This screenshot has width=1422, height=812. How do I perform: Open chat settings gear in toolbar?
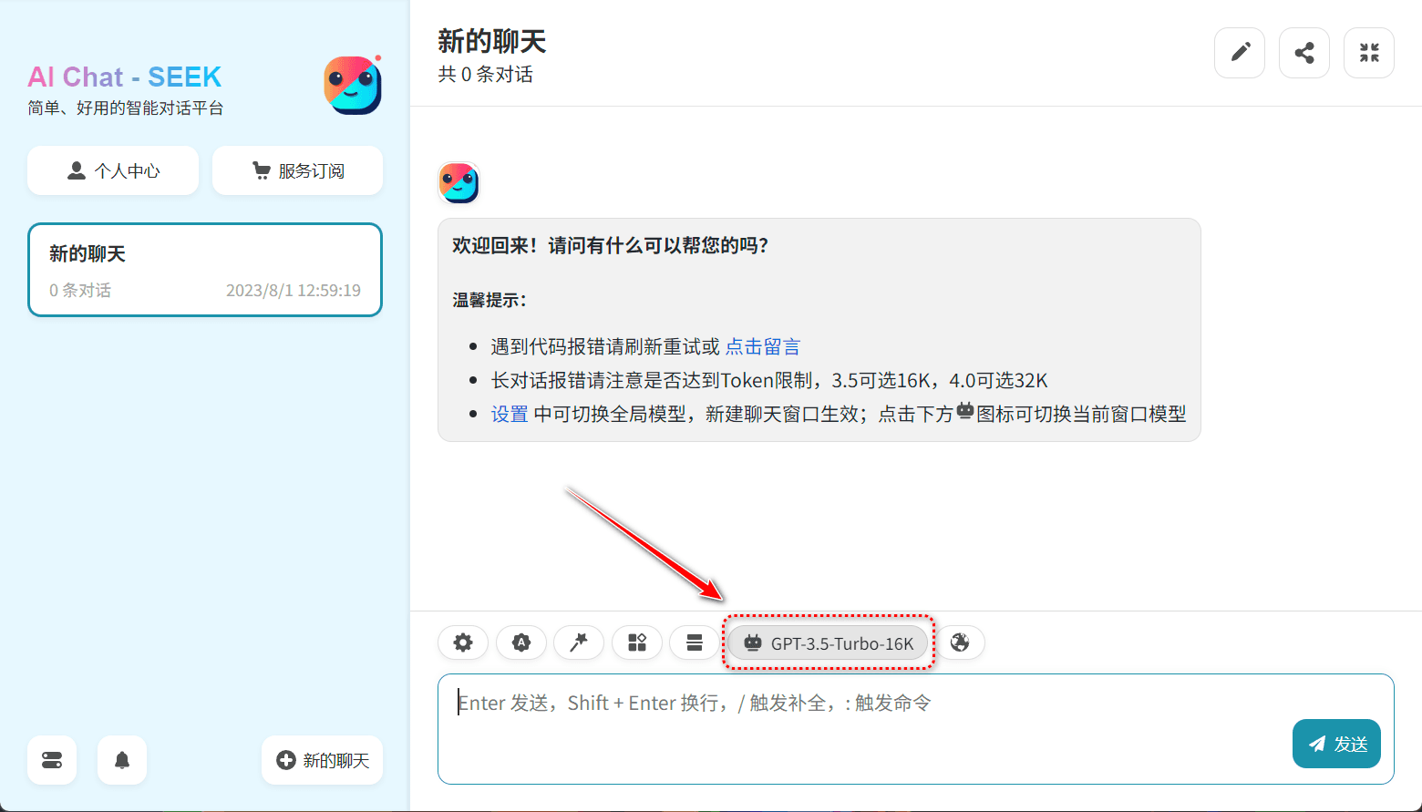point(463,642)
